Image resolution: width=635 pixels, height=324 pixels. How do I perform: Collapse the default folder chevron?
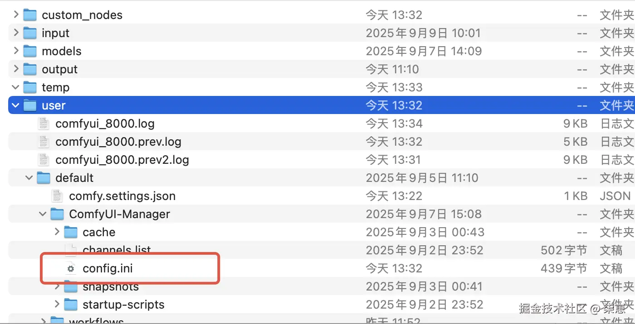coord(29,178)
